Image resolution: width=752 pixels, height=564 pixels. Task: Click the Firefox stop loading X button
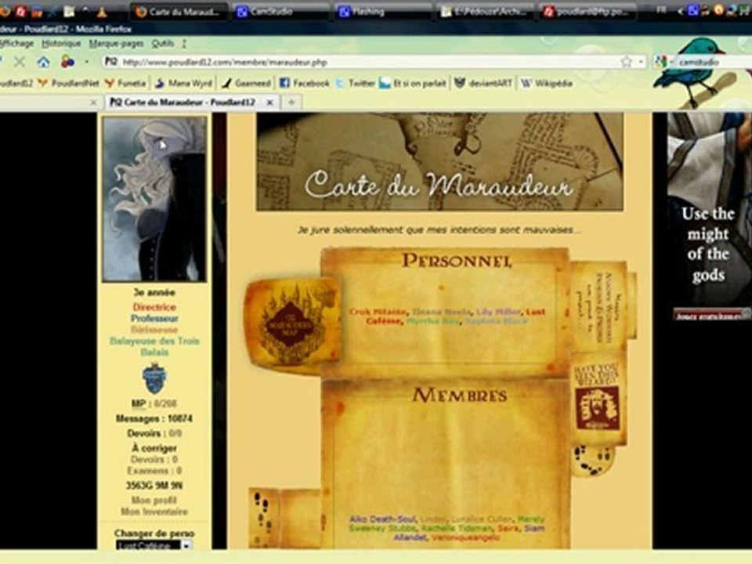(x=19, y=62)
